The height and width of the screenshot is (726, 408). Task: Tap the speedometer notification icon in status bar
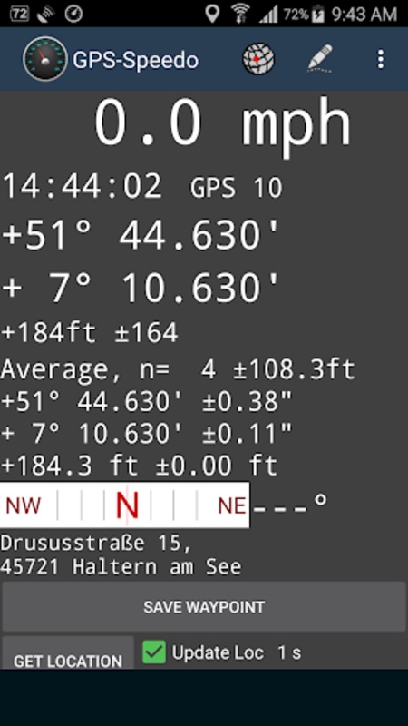pyautogui.click(x=73, y=14)
